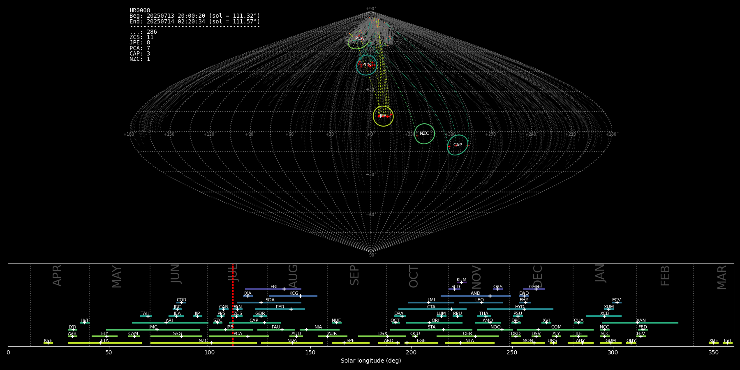The image size is (740, 370).
Task: Click the NTA shower bar in timeline
Action: [x=469, y=343]
